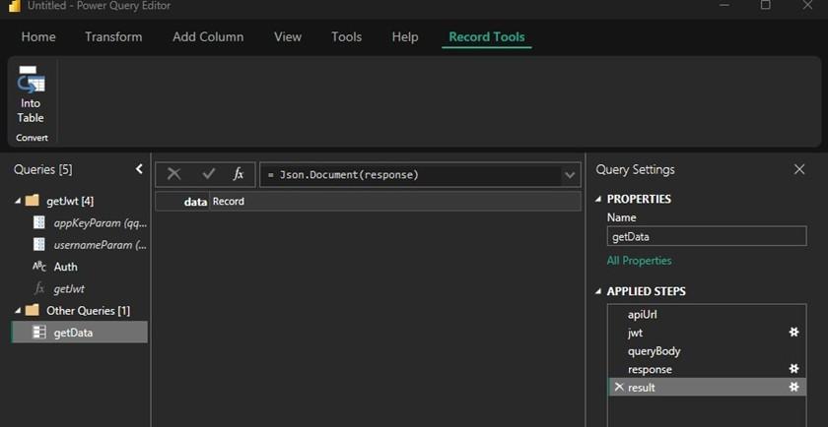Click the fx function icon

click(238, 174)
